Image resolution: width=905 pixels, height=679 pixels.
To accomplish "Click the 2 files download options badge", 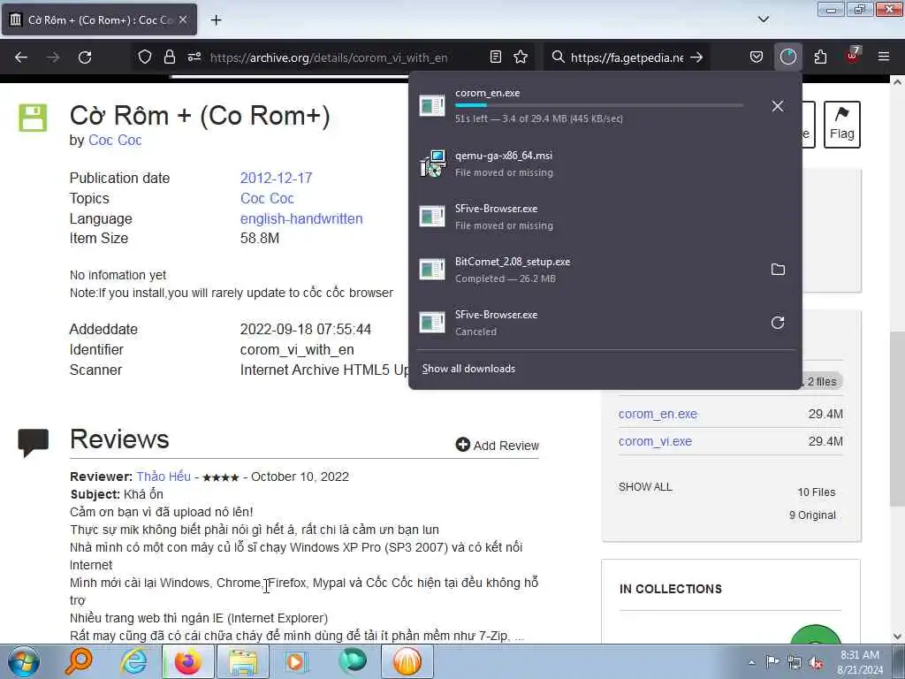I will pyautogui.click(x=821, y=382).
